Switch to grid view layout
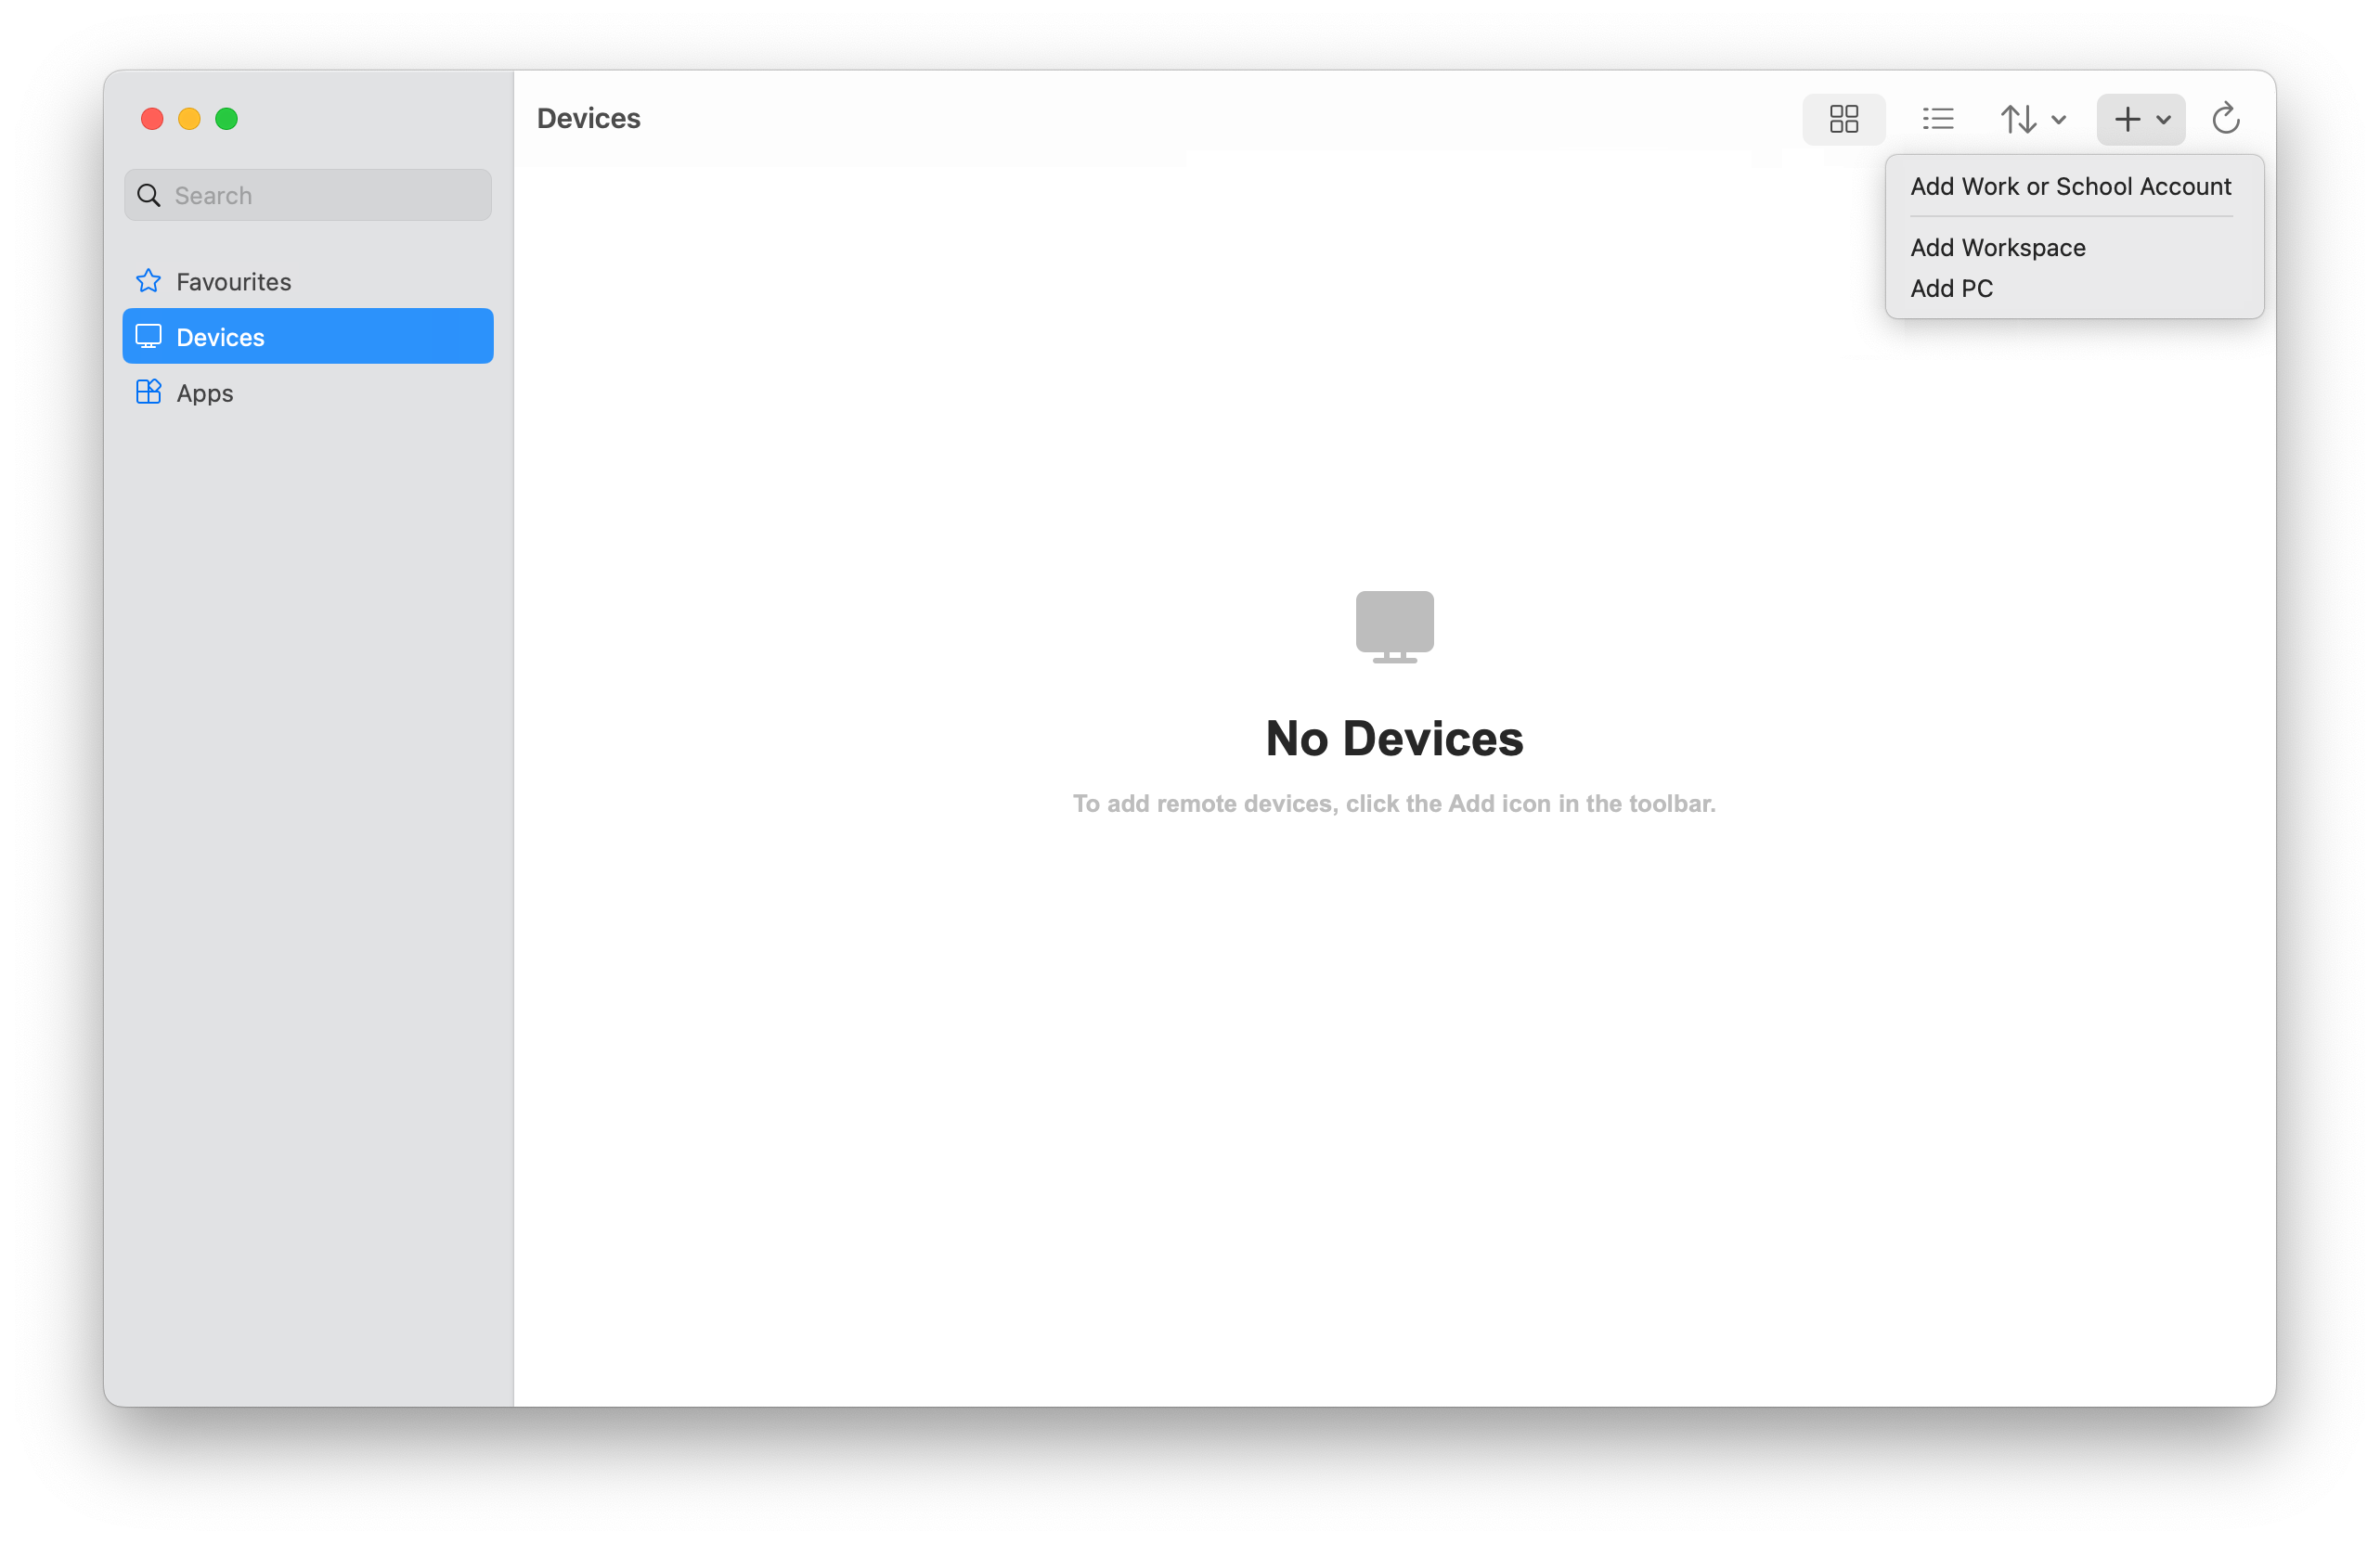Viewport: 2380px width, 1544px height. click(1843, 118)
